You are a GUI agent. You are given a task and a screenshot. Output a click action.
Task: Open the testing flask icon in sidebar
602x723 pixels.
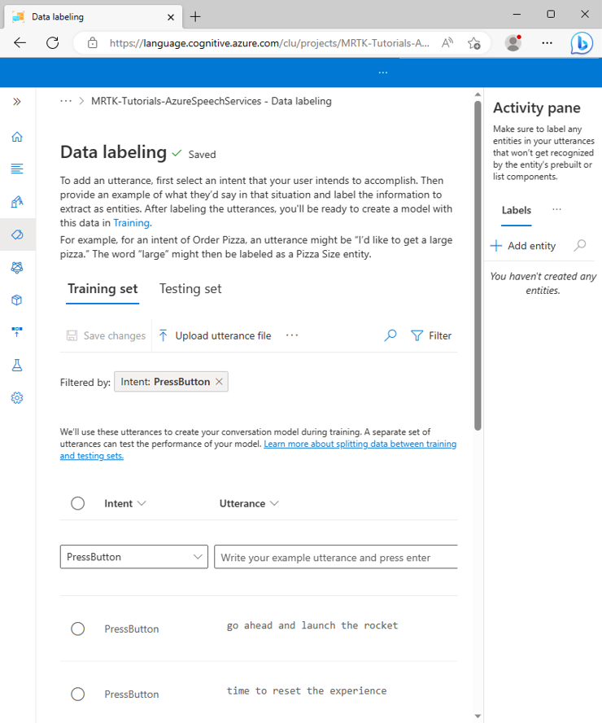pos(17,366)
